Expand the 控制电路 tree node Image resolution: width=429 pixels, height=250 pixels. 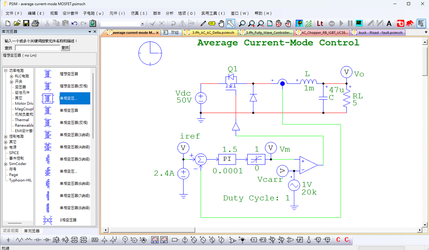coord(6,137)
